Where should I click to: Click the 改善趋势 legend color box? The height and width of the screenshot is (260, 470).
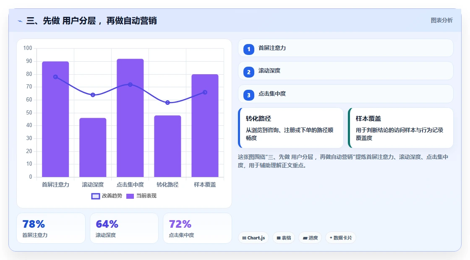click(96, 196)
